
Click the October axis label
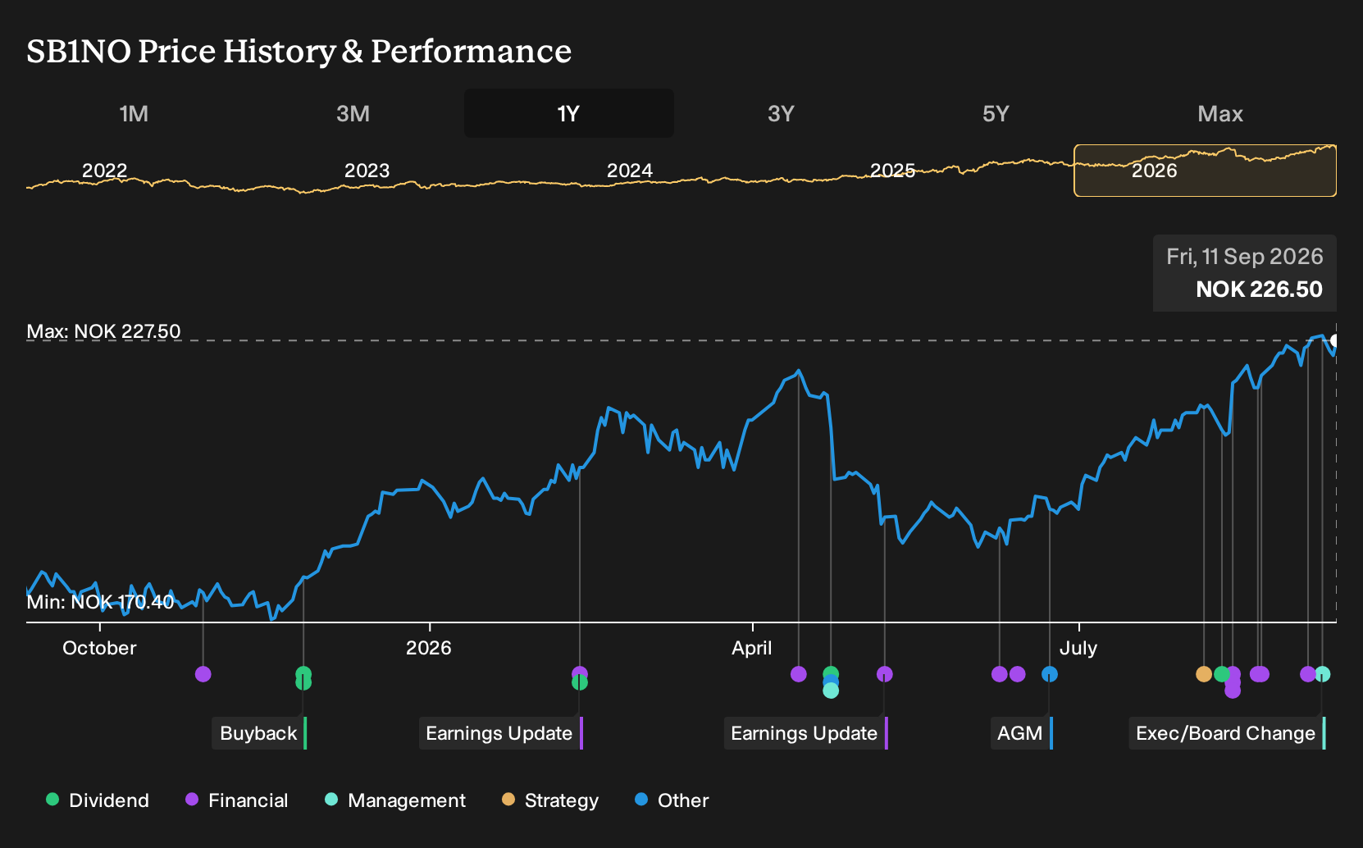[x=99, y=648]
